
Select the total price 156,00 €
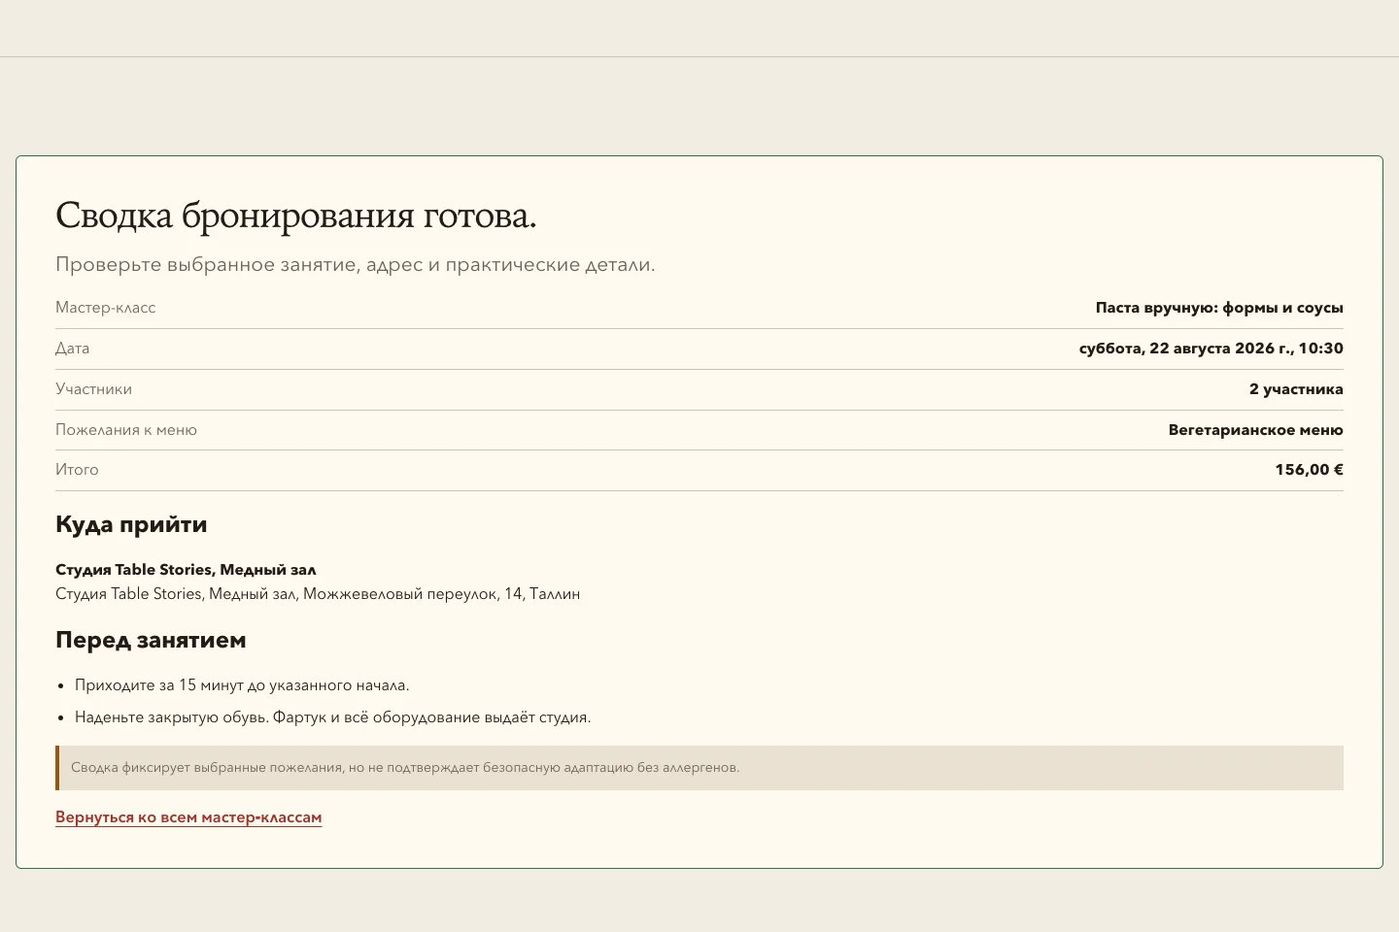click(x=1310, y=470)
